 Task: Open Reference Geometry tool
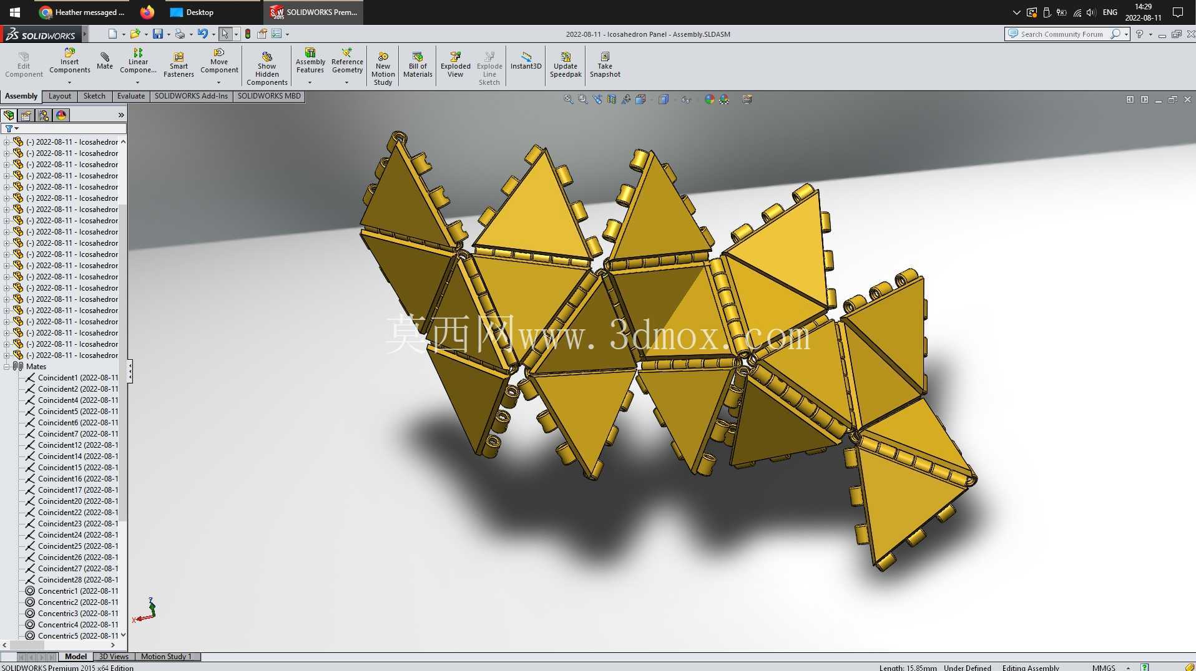(x=347, y=61)
